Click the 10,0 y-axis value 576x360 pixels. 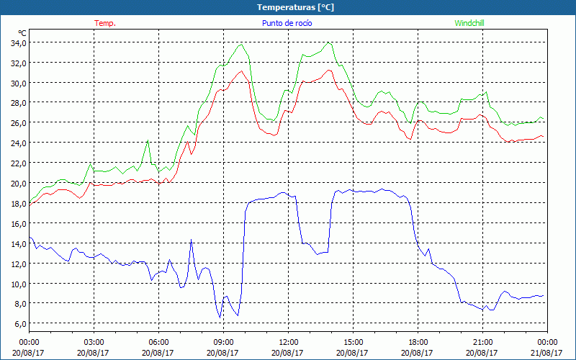(19, 284)
